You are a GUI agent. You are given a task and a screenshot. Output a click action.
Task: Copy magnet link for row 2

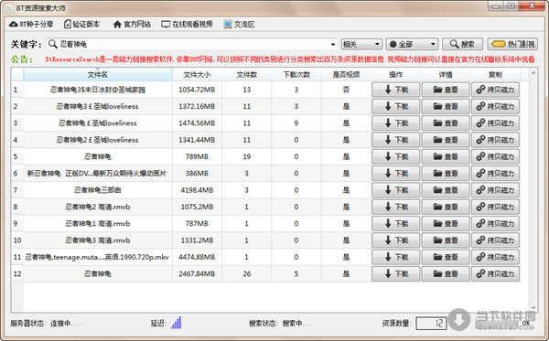pyautogui.click(x=495, y=106)
